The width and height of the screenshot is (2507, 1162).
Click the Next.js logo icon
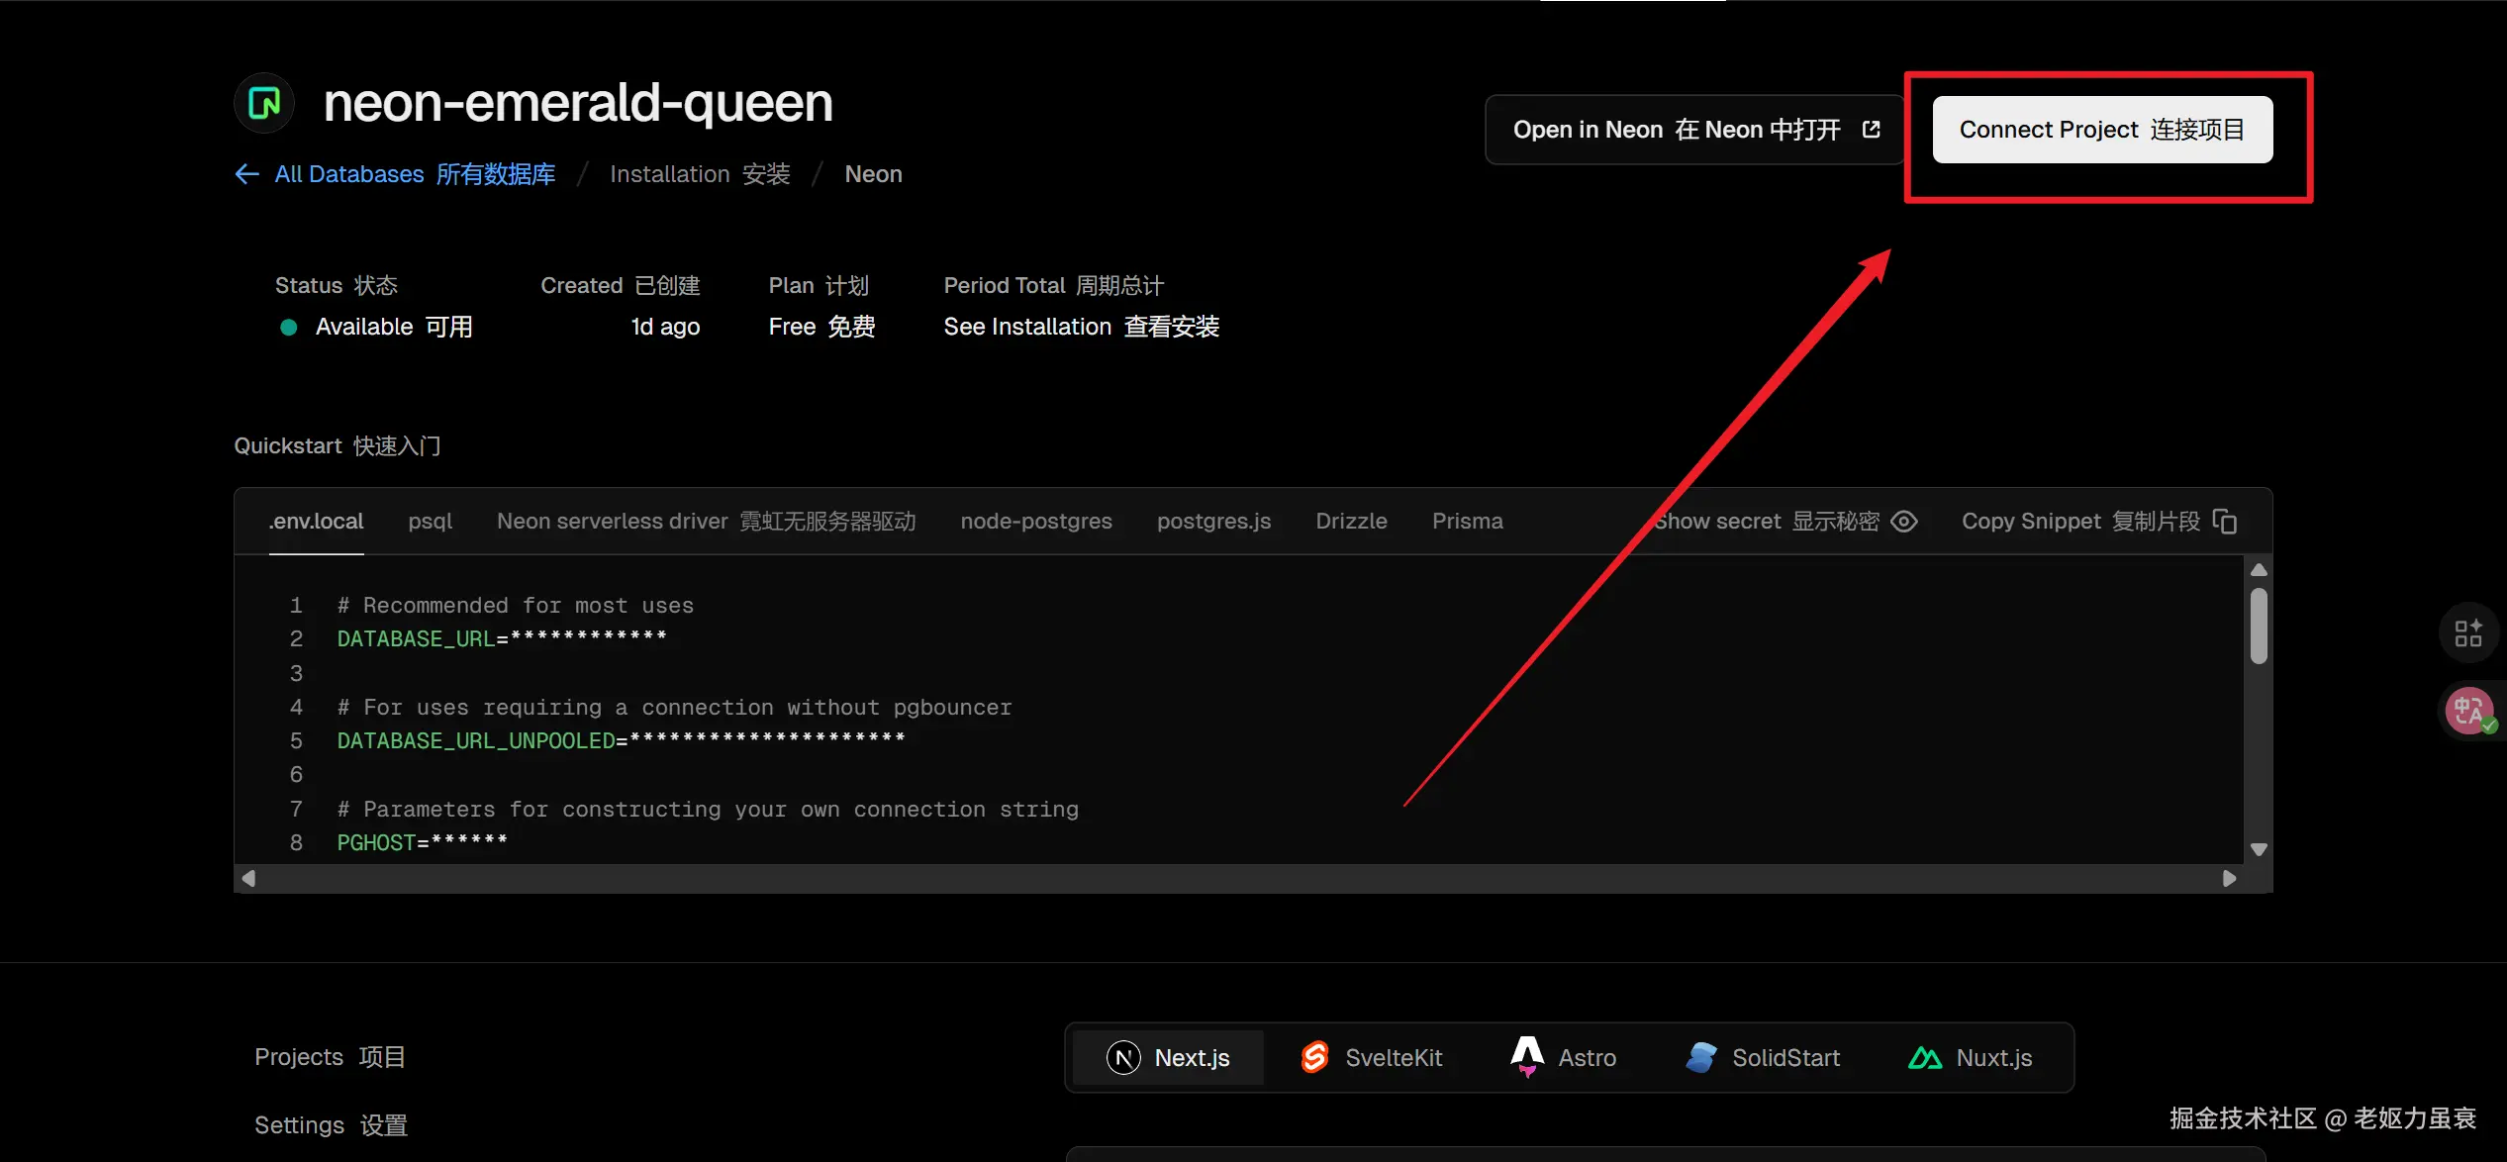point(1123,1058)
